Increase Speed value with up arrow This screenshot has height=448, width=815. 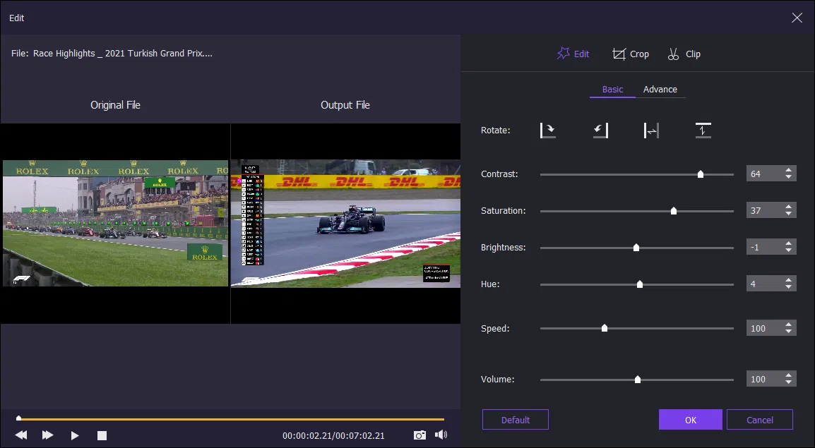pos(788,325)
